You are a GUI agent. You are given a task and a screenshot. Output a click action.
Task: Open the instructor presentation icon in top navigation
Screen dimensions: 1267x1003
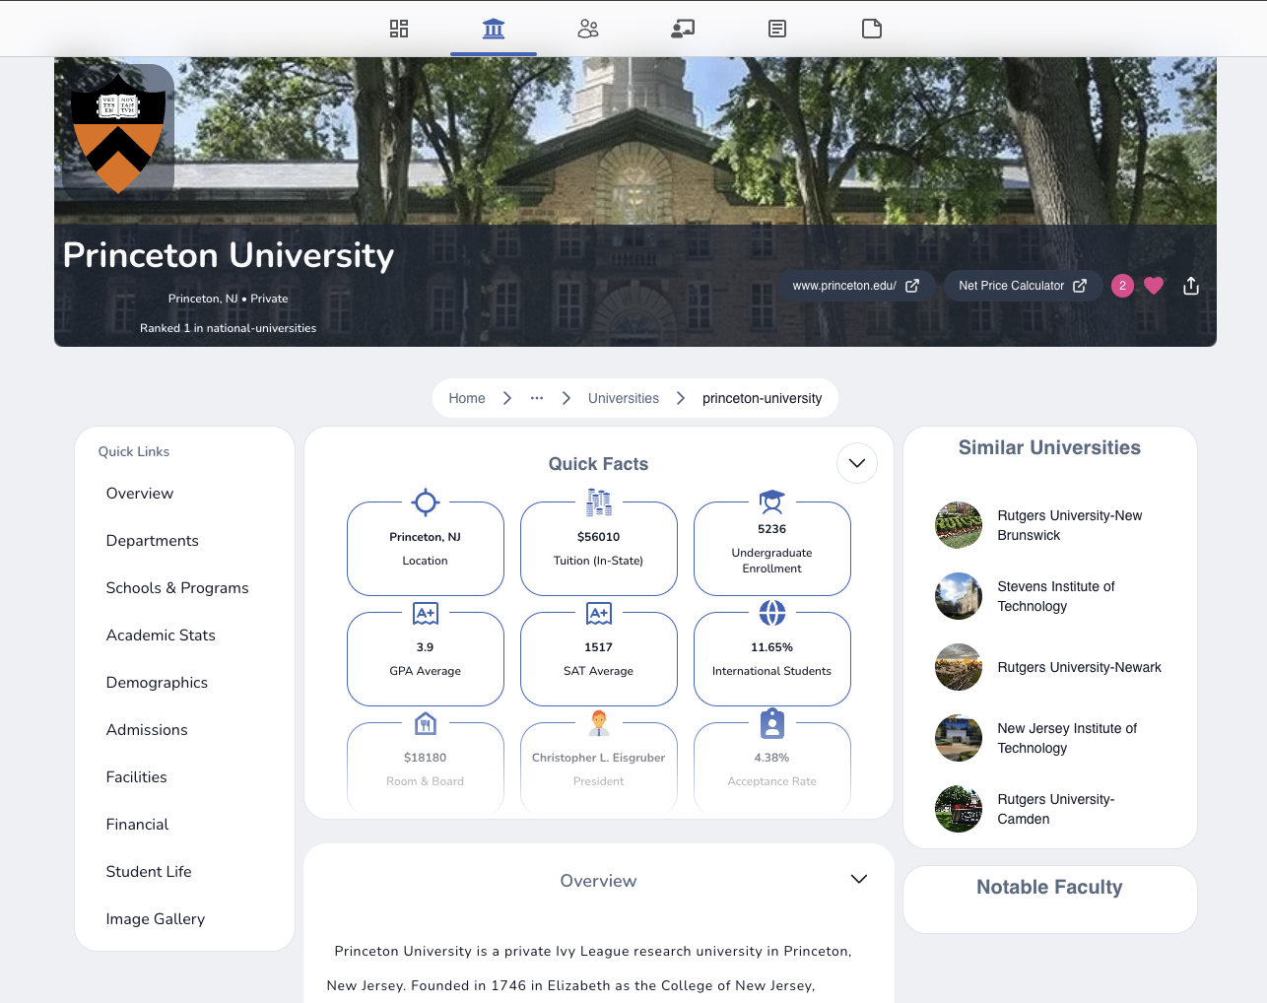(683, 29)
